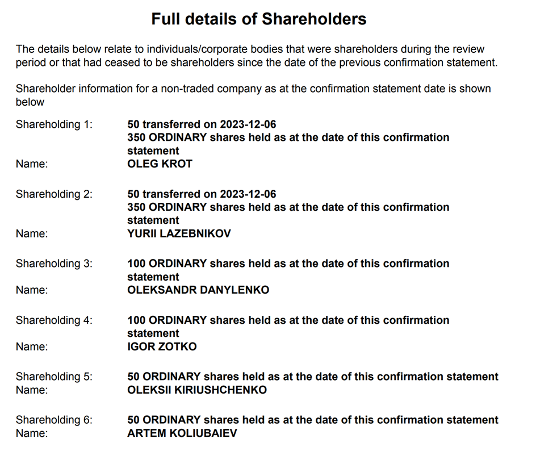Select the name OLEKSANDR DANYLENKO
The image size is (536, 459).
pos(198,290)
